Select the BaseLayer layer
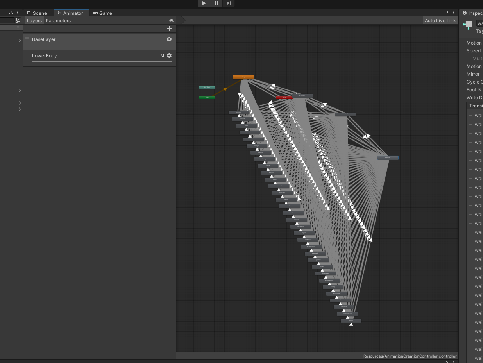Screen dimensions: 483x363 (100, 41)
